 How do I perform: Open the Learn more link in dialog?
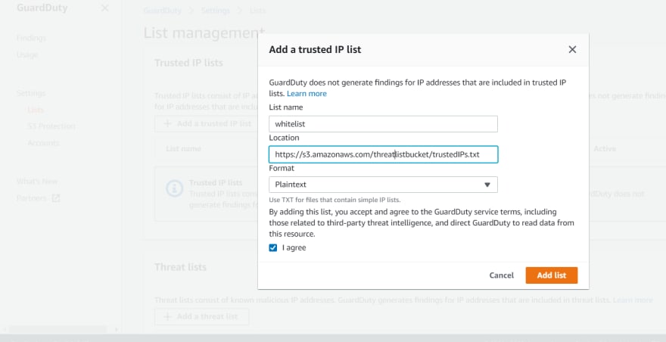(307, 94)
